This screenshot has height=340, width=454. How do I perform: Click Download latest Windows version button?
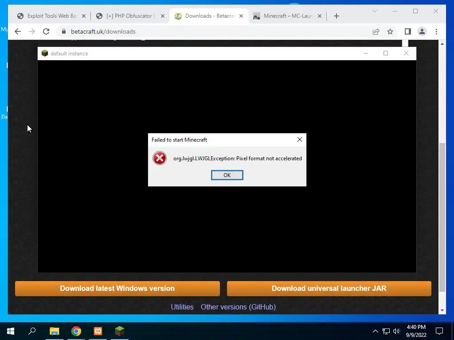tap(117, 288)
